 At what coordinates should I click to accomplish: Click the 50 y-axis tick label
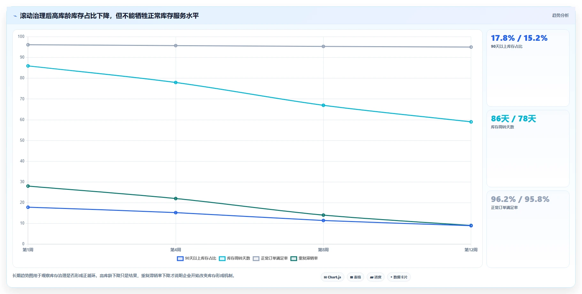[x=22, y=140]
